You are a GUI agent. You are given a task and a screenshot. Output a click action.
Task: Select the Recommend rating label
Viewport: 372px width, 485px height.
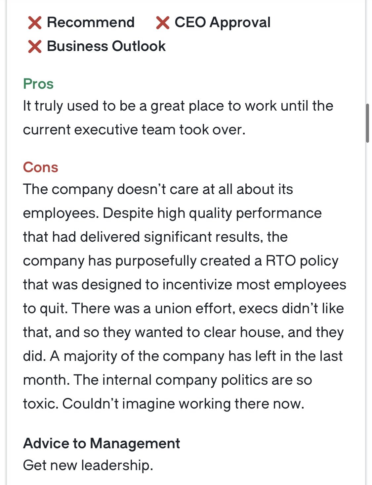coord(91,22)
